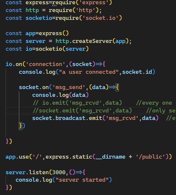Click the 'msg_send' event string
Image resolution: width=176 pixels, height=195 pixels.
(69, 87)
